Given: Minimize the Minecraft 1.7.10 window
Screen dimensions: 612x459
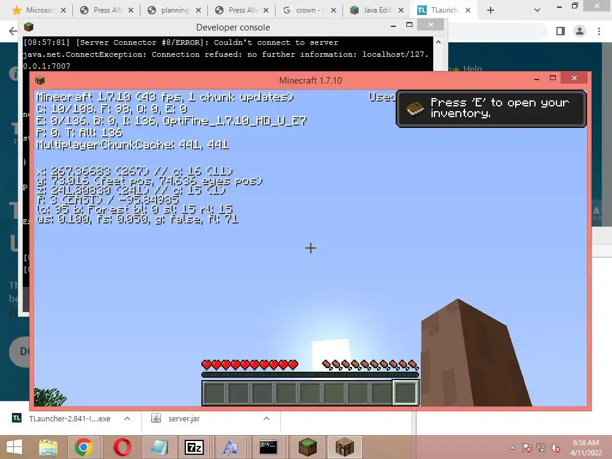Looking at the screenshot, I should point(537,79).
